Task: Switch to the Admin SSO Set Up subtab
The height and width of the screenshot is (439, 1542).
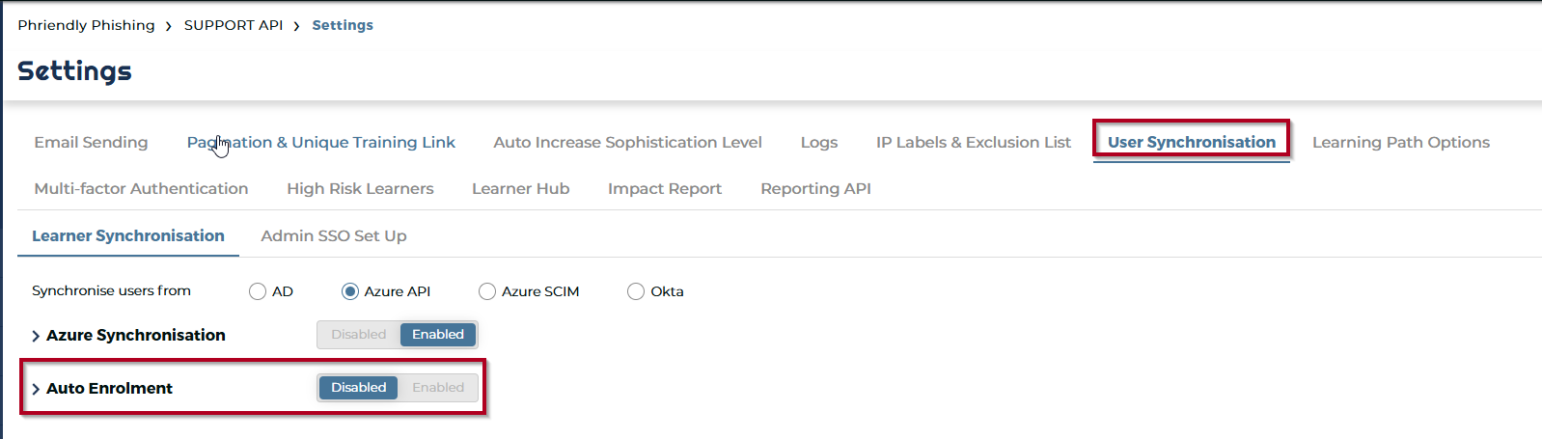Action: [334, 235]
